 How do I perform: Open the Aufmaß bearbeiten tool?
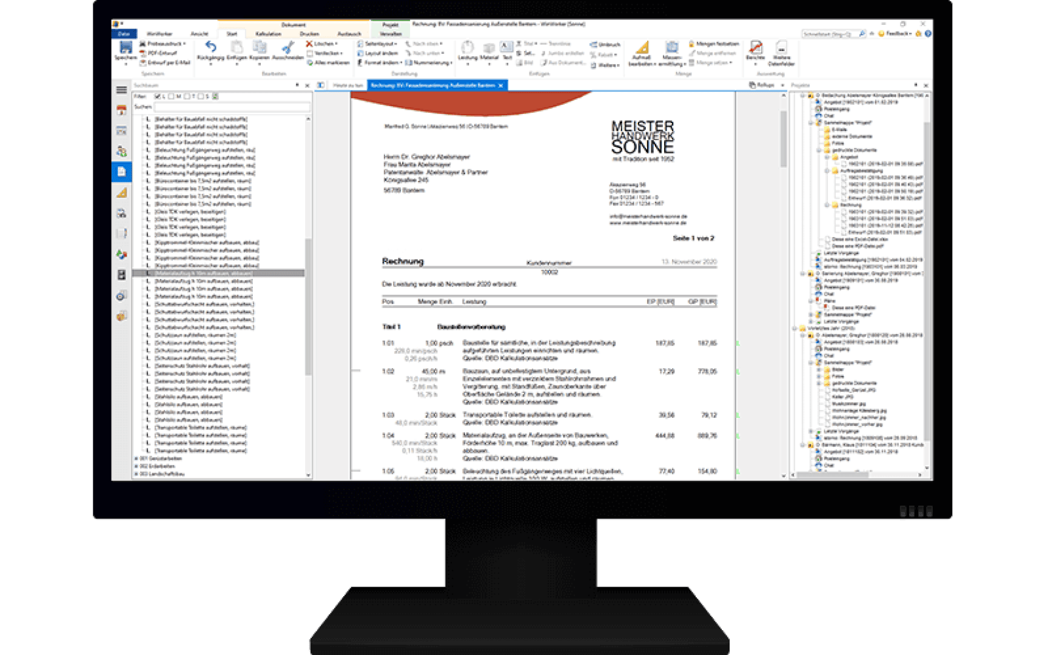(643, 50)
